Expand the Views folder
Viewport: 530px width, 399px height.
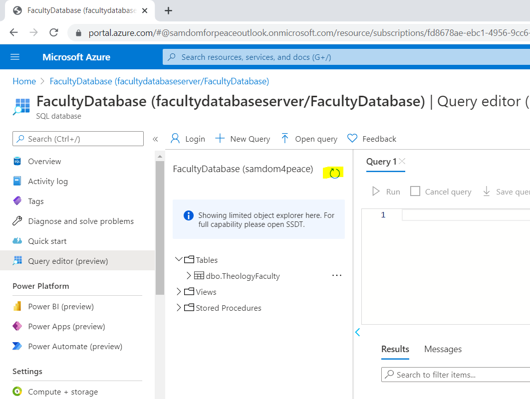(179, 292)
